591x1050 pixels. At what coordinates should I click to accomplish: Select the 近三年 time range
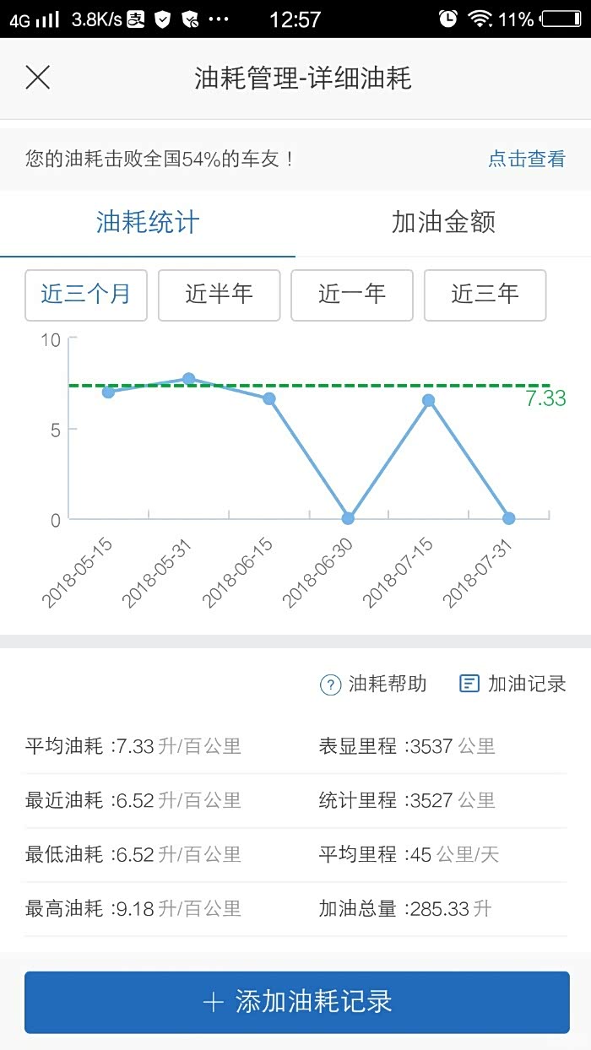pos(485,295)
